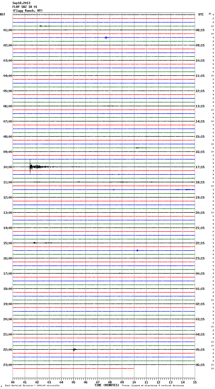The height and width of the screenshot is (389, 215).
Task: Click the blue noise burst ending the 11:30 trace
Action: coord(185,190)
